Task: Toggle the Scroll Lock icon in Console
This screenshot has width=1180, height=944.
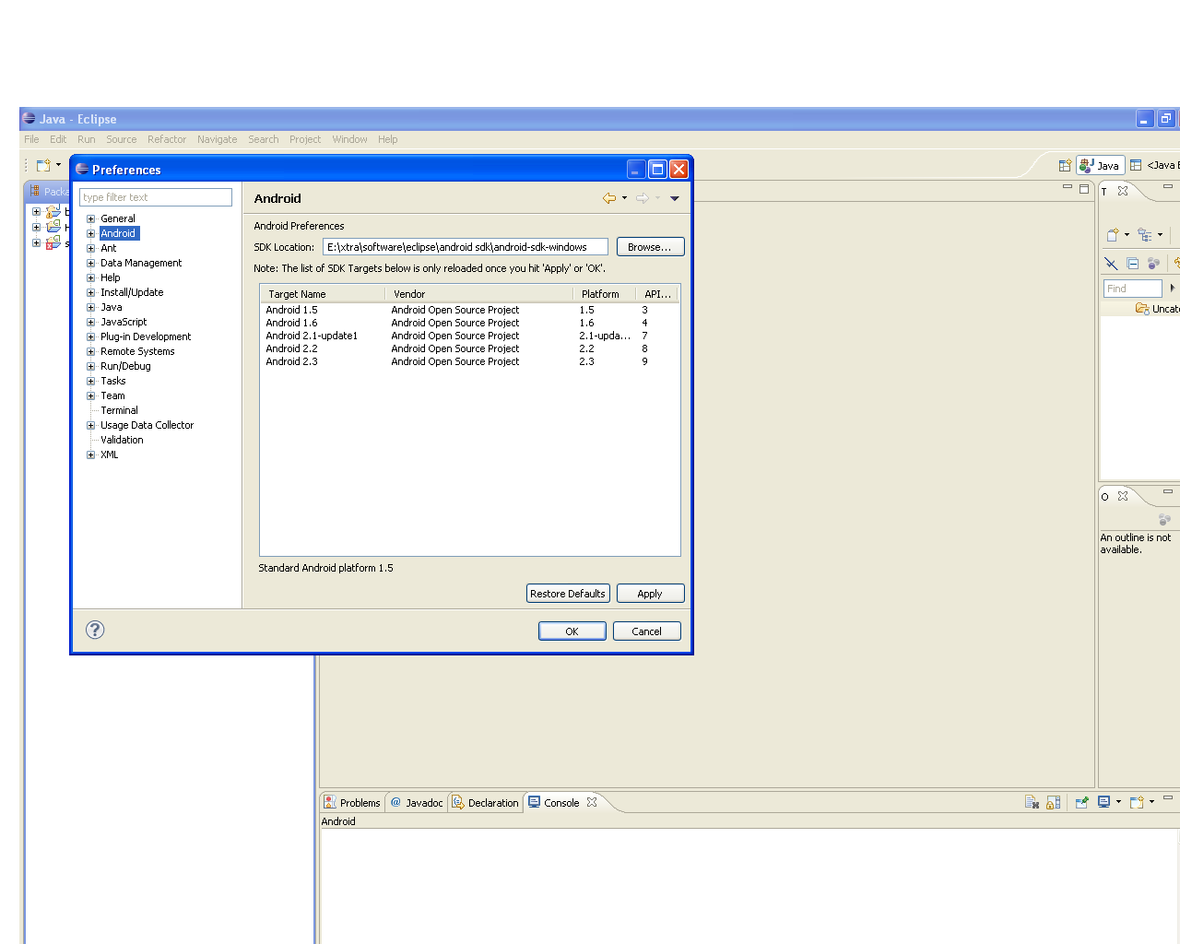Action: pyautogui.click(x=1054, y=802)
